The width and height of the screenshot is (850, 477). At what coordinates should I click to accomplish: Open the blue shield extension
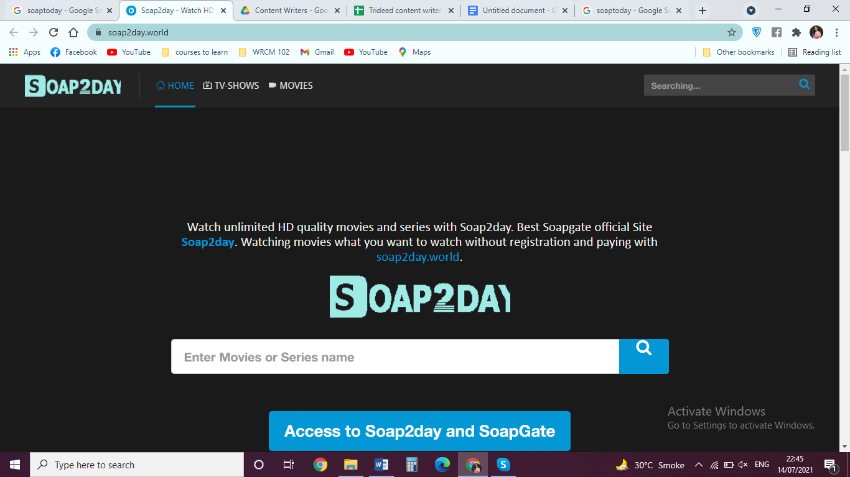[x=757, y=32]
